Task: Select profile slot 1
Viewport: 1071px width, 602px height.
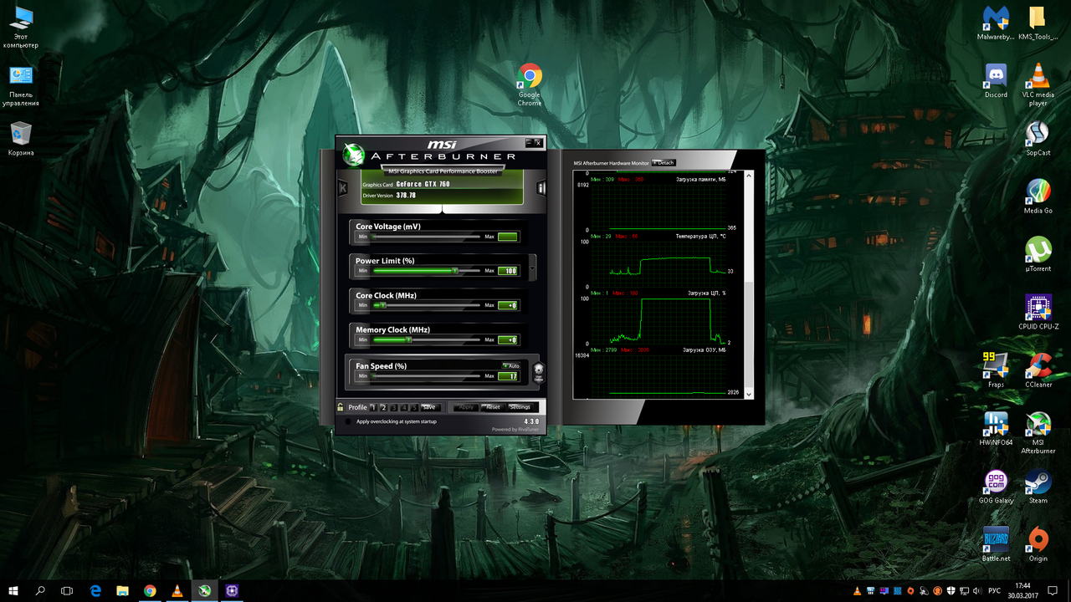Action: coord(373,407)
